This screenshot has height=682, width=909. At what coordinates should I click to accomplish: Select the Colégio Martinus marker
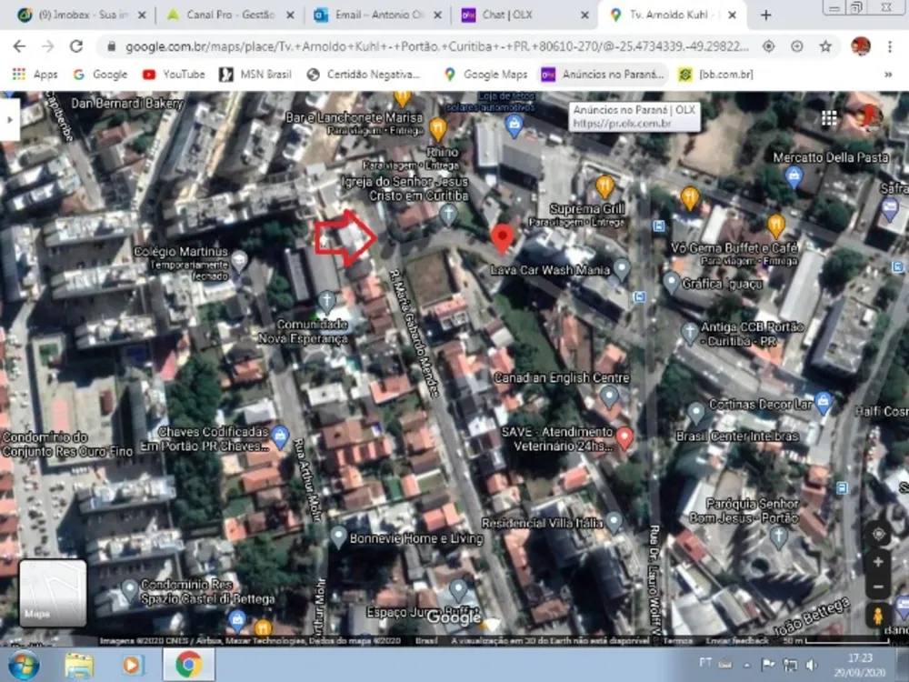pyautogui.click(x=239, y=260)
